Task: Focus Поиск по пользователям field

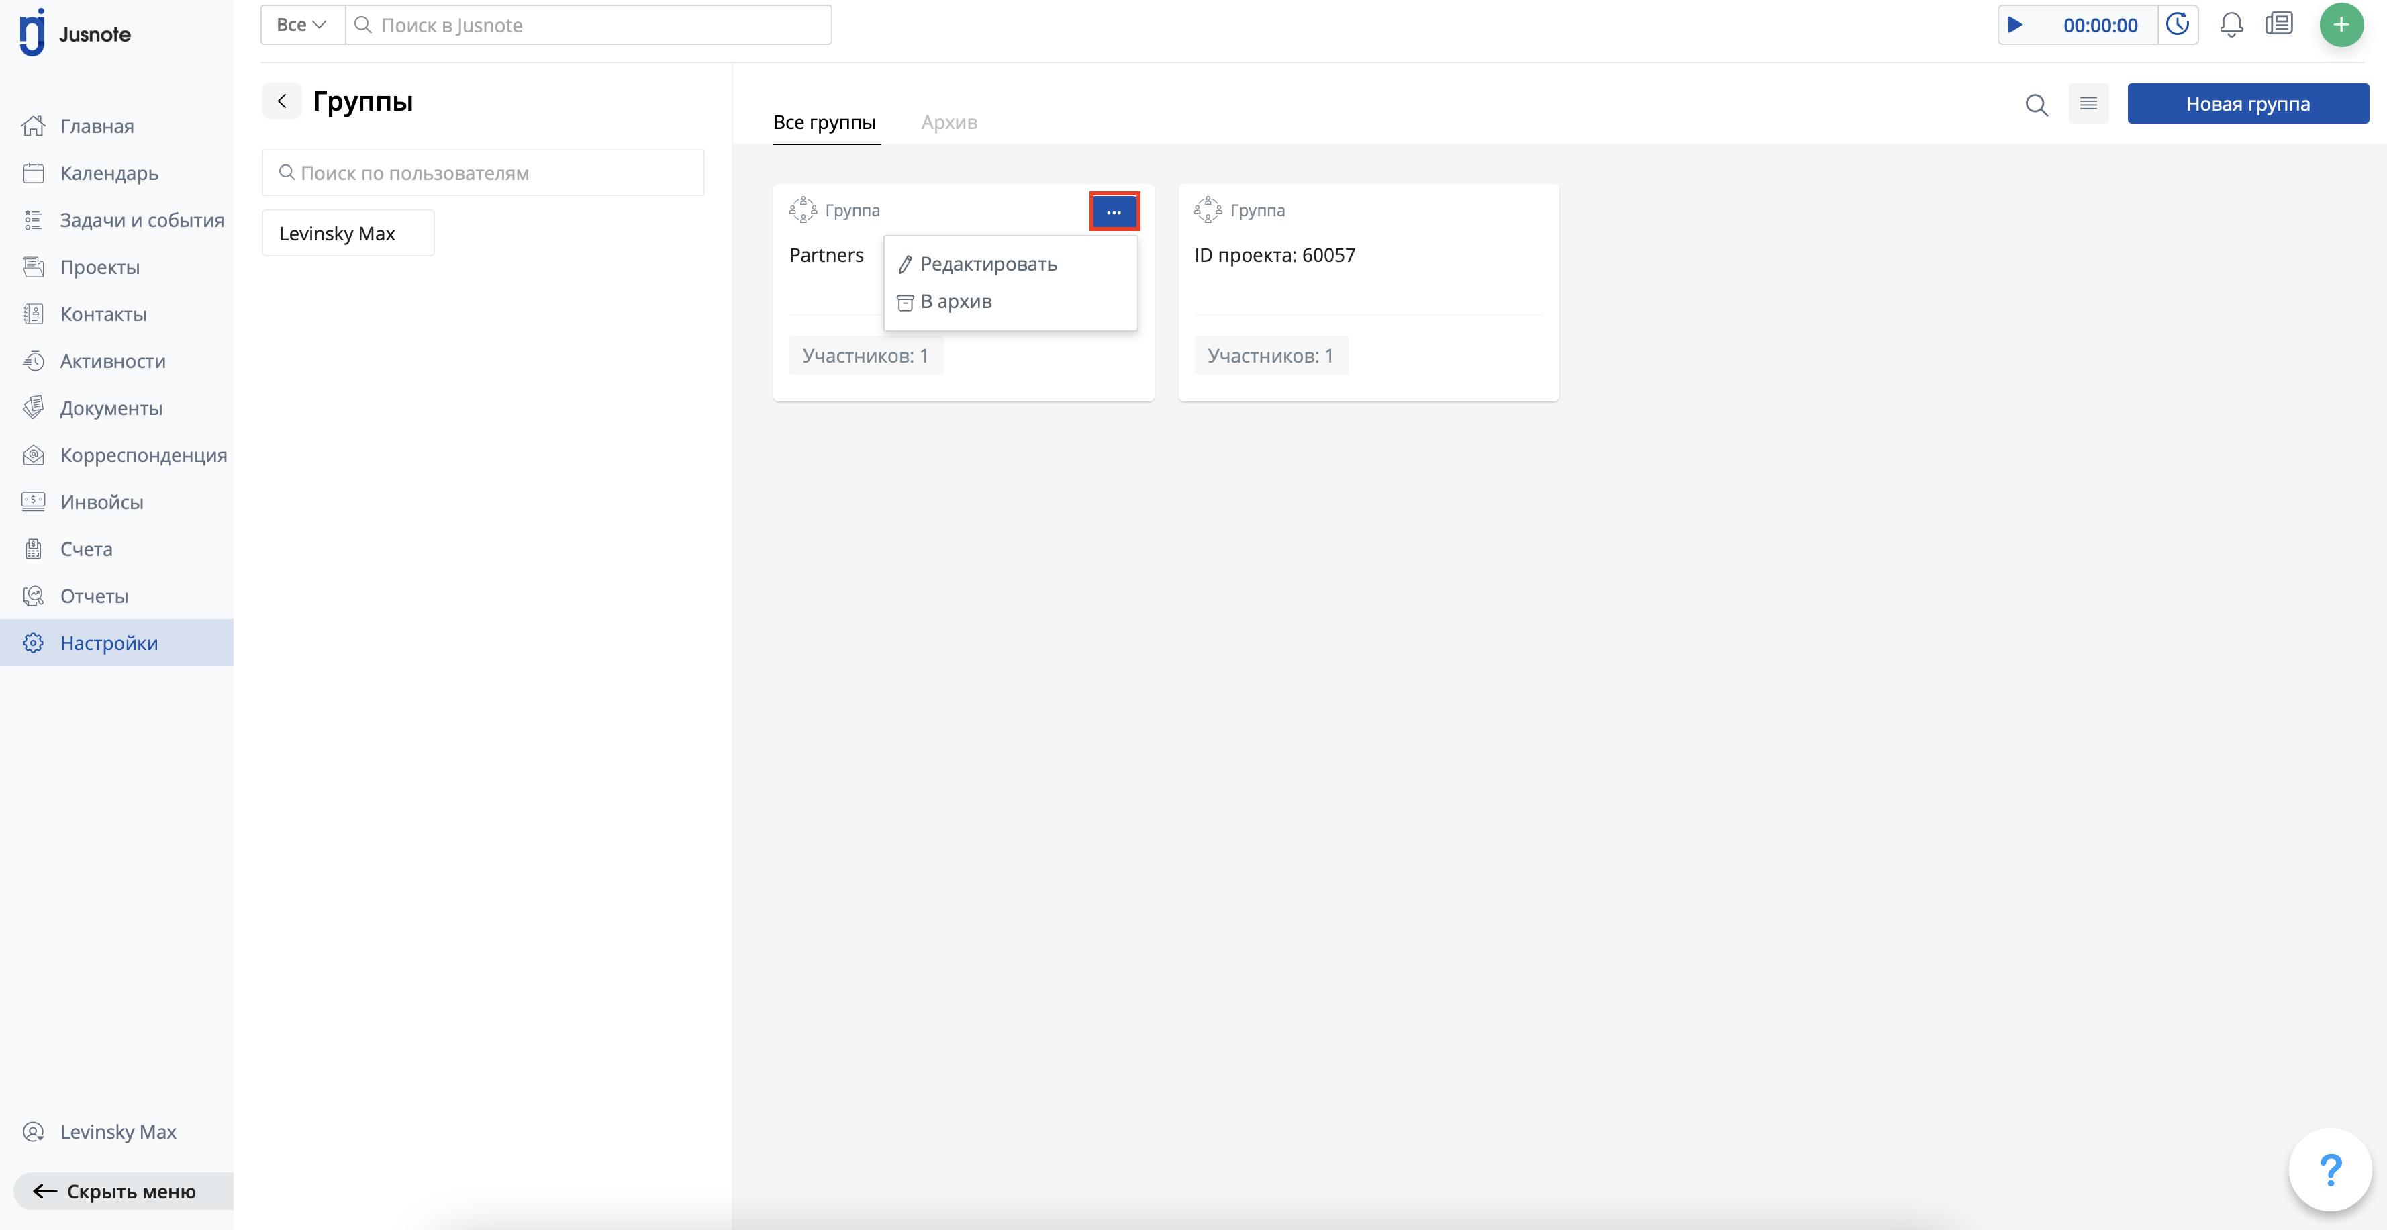Action: (483, 173)
